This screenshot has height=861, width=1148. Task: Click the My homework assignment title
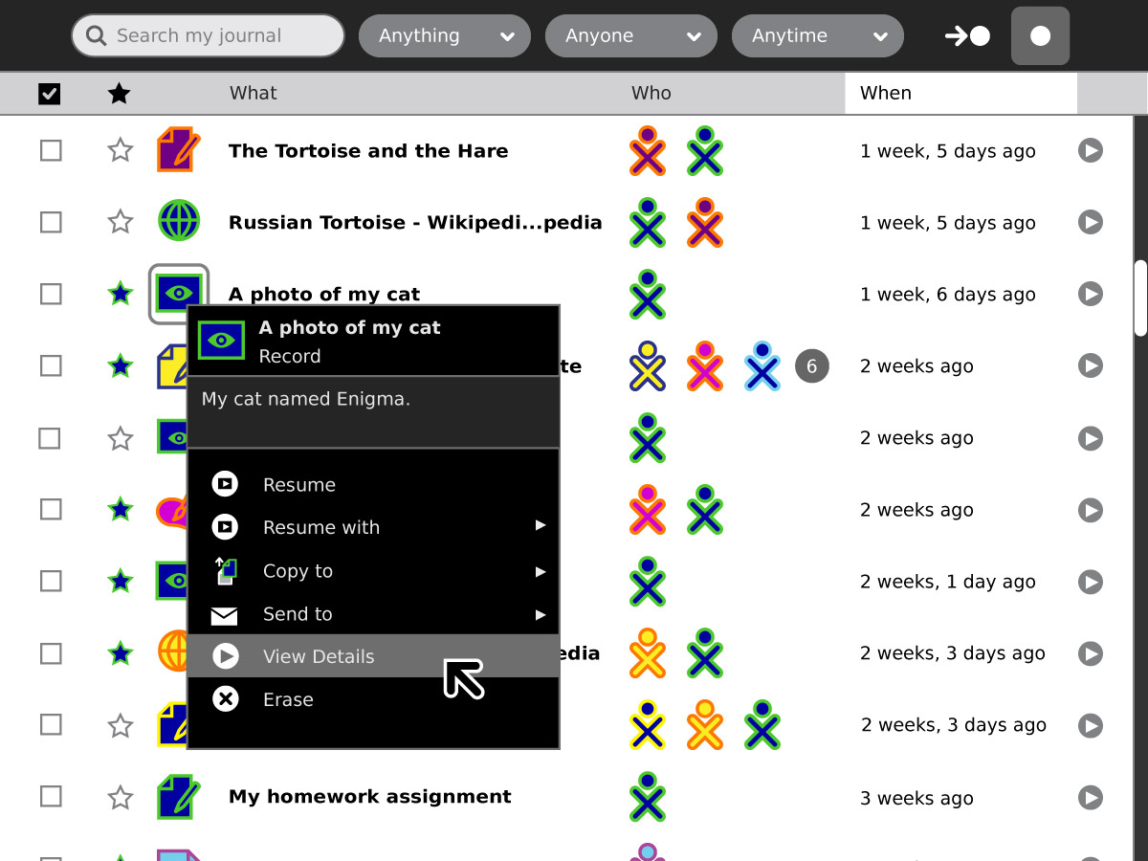click(370, 796)
